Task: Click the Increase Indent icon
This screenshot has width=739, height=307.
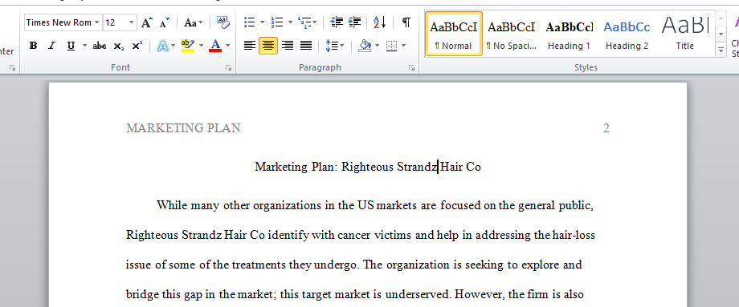Action: pyautogui.click(x=354, y=22)
